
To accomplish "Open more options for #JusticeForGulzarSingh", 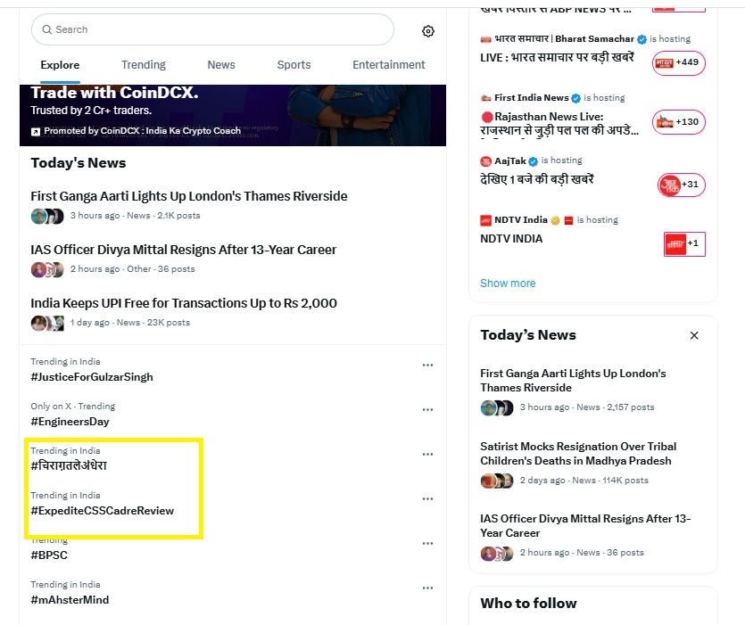I will [427, 365].
